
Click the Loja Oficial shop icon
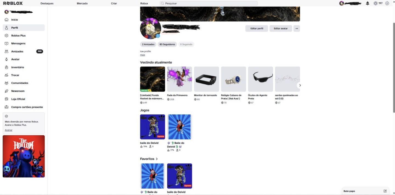click(7, 99)
